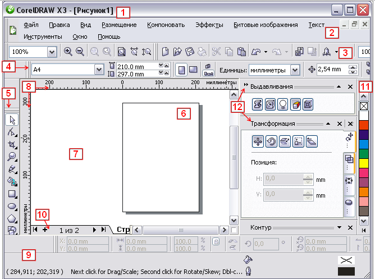Set page orientation to portrait
The width and height of the screenshot is (375, 279).
coord(181,70)
